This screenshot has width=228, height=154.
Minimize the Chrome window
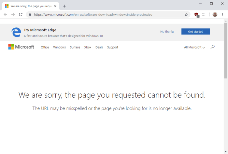point(200,4)
